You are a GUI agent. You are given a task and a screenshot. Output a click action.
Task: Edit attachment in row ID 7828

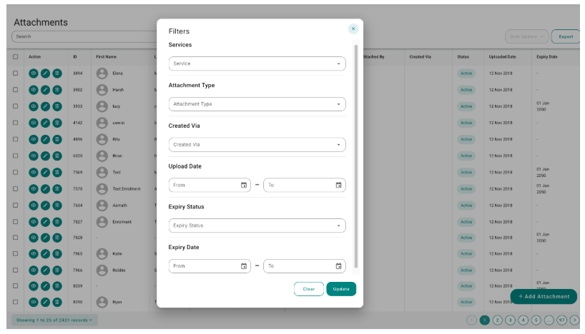45,238
